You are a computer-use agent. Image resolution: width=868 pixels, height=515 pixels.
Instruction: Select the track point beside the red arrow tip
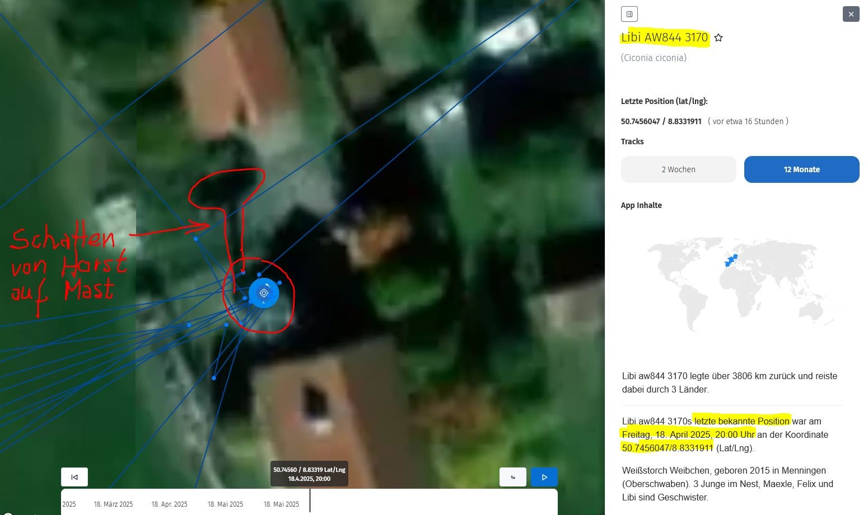coord(195,239)
